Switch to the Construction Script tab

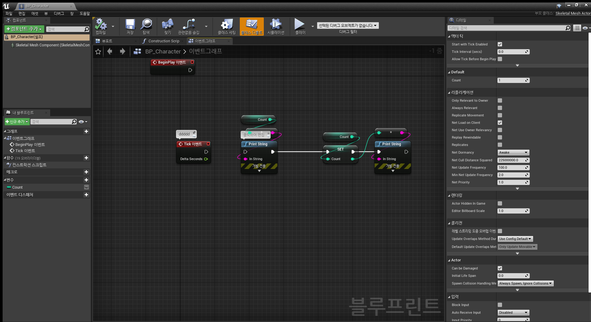(x=163, y=41)
